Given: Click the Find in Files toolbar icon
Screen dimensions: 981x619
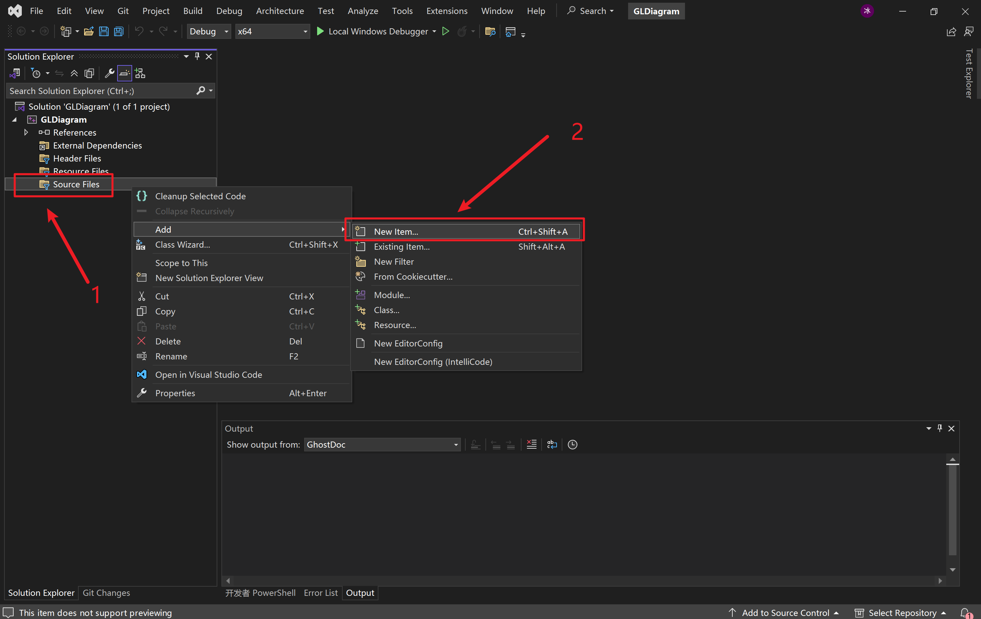Looking at the screenshot, I should click(490, 31).
